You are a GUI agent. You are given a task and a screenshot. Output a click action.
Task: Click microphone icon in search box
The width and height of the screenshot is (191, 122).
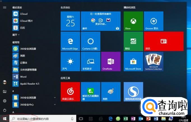pos(72,119)
